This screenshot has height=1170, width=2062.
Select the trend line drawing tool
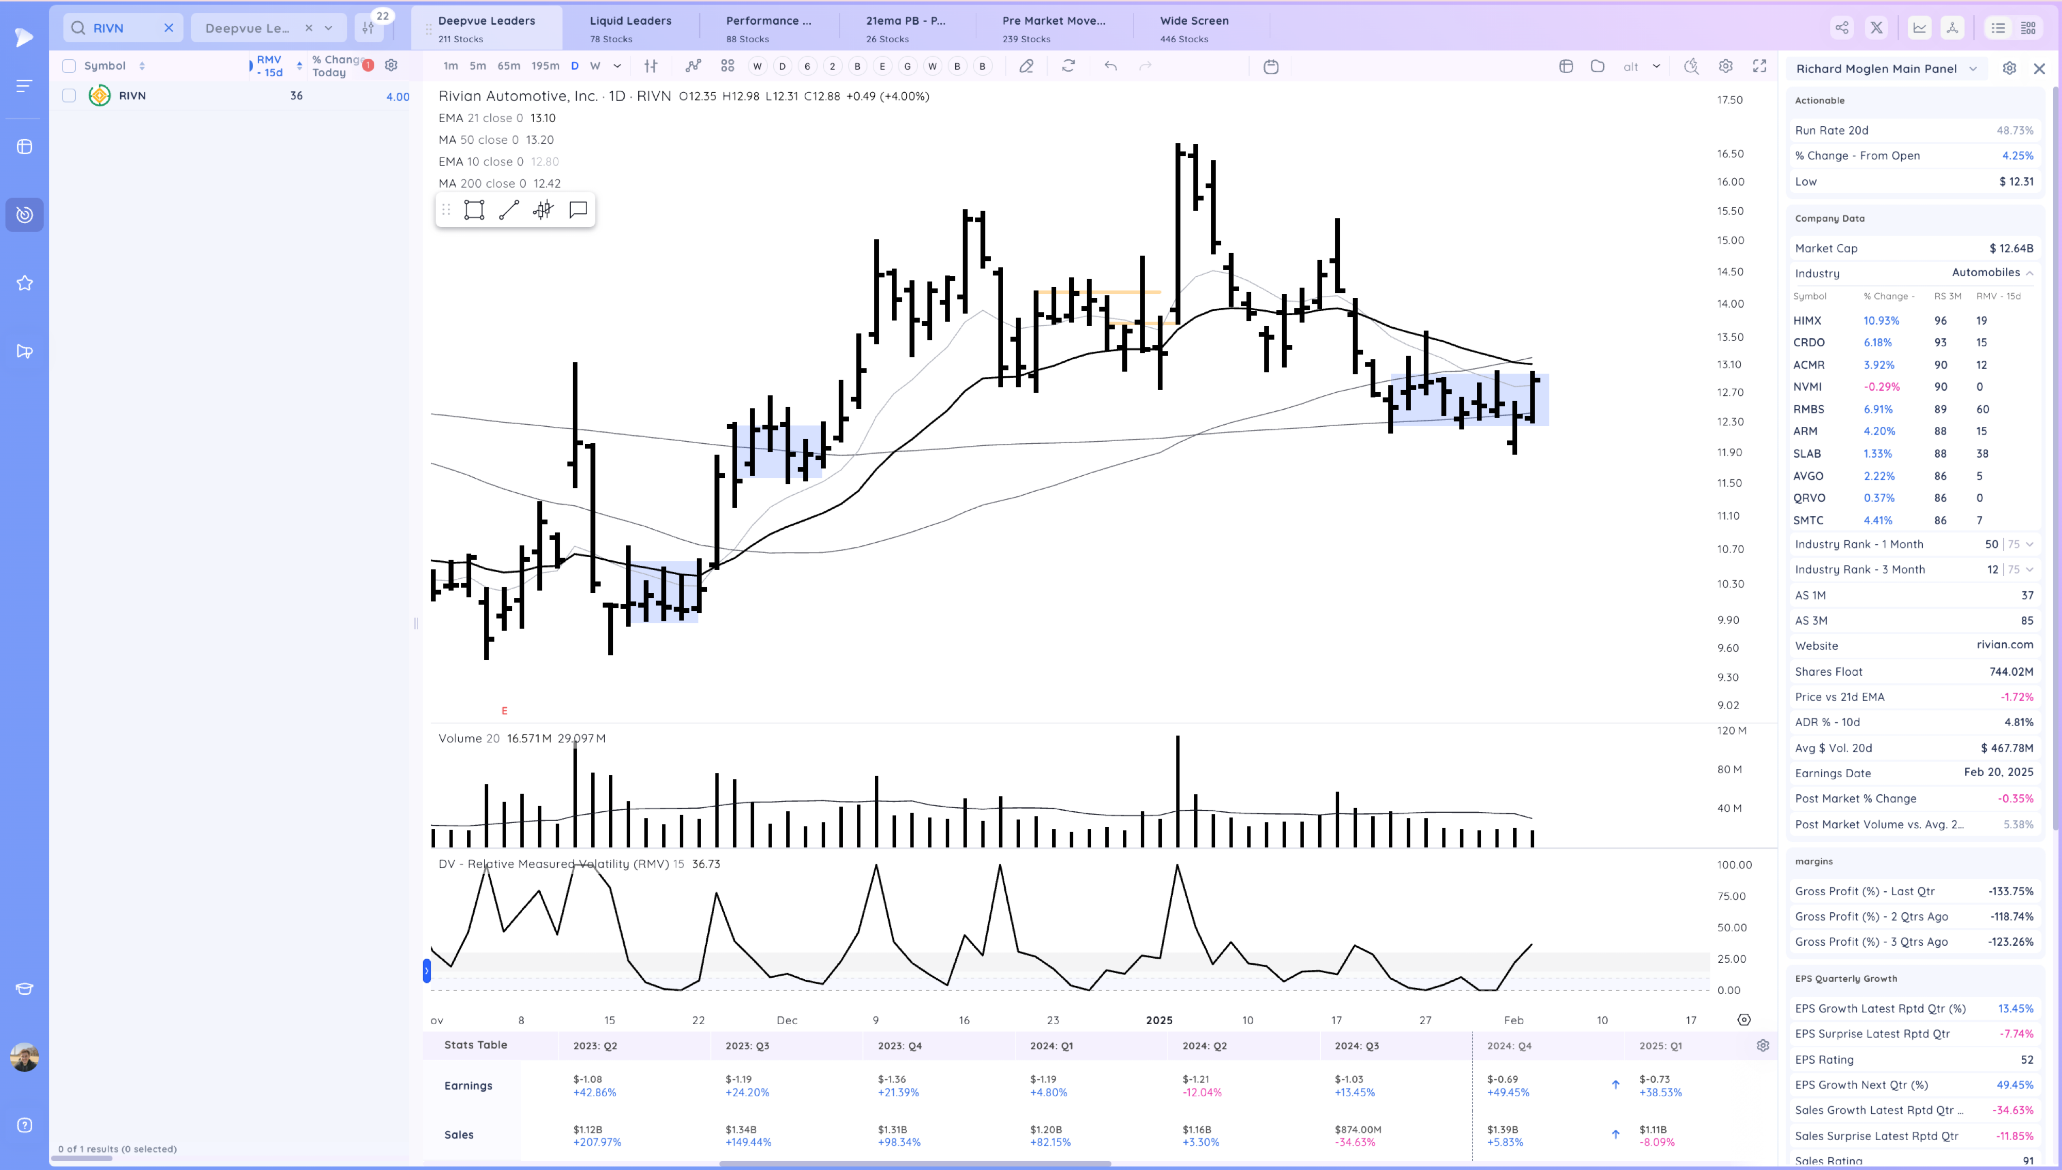[509, 210]
